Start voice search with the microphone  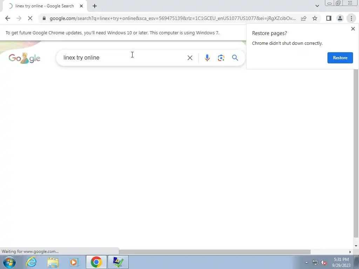tap(207, 58)
